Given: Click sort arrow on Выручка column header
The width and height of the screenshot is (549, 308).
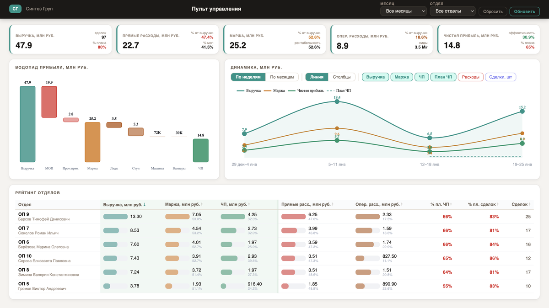Looking at the screenshot, I should [145, 205].
